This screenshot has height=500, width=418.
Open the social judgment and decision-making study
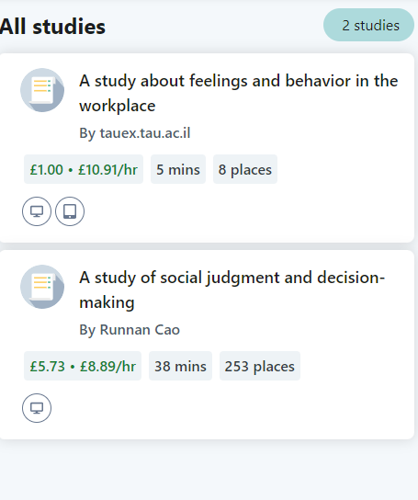click(x=232, y=290)
